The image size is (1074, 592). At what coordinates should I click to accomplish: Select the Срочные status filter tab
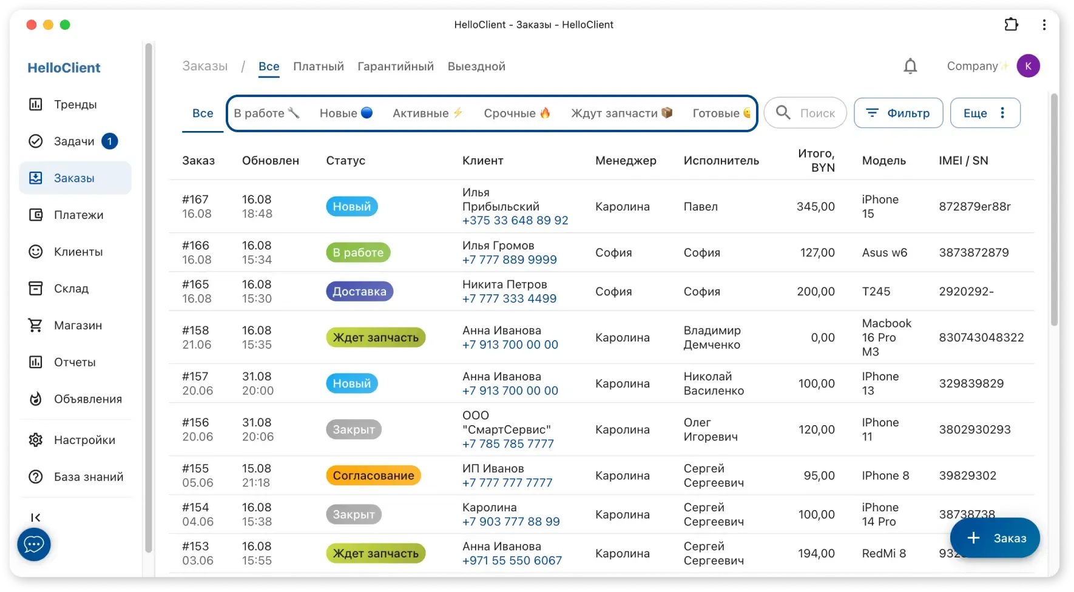click(516, 113)
